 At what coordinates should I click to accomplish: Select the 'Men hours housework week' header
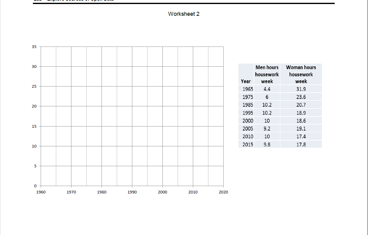tap(267, 74)
